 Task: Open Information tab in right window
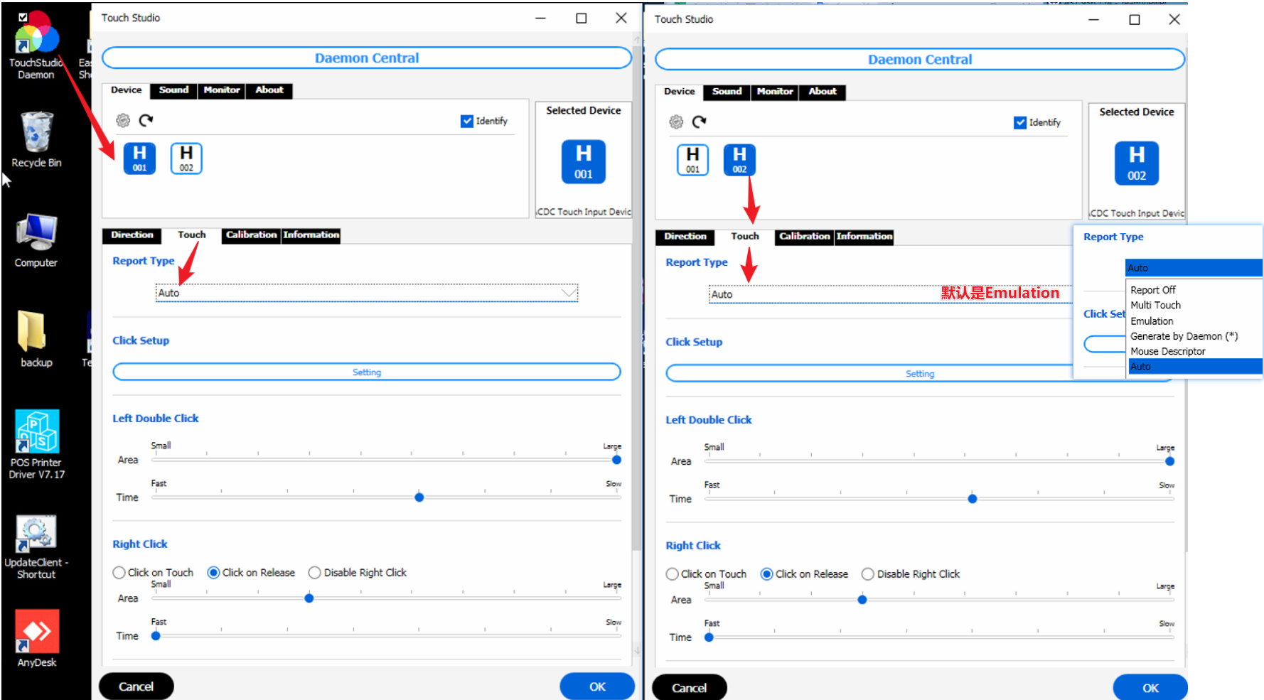864,237
